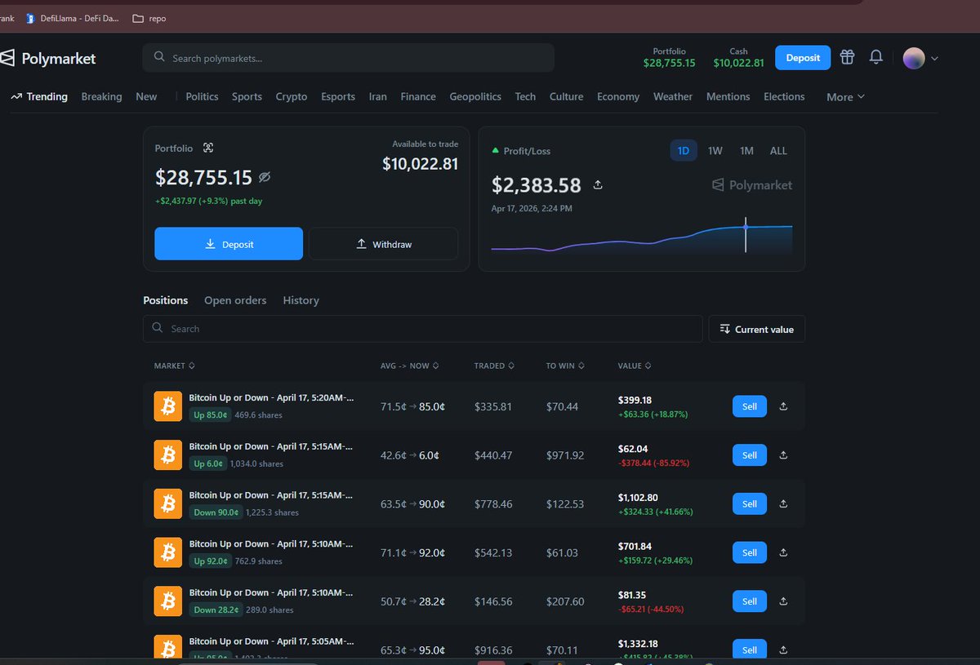Select the ALL profit/loss range
The height and width of the screenshot is (665, 980).
pos(778,150)
